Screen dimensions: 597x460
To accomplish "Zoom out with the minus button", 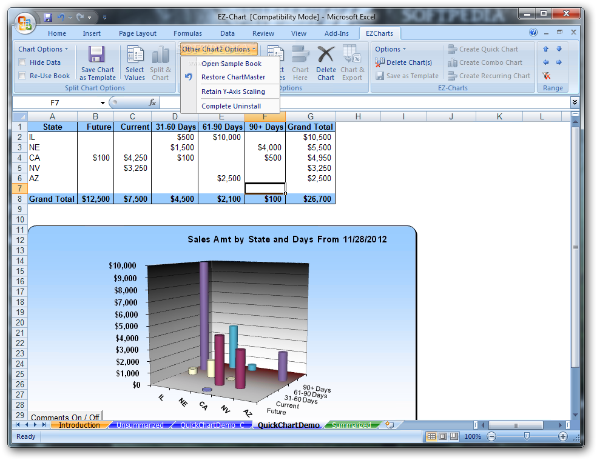I will point(491,436).
